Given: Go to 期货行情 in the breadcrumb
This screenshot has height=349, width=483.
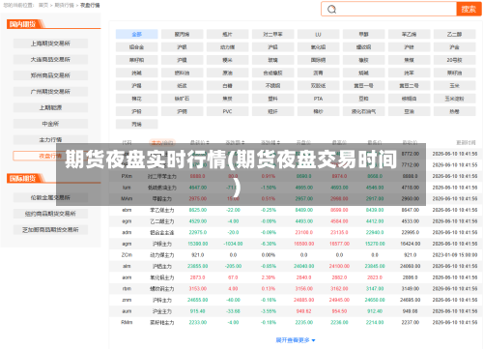Looking at the screenshot, I should pos(64,5).
